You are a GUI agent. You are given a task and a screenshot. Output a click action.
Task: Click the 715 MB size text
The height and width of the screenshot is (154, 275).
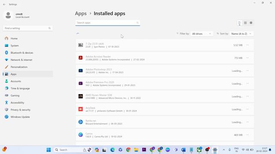238,58
